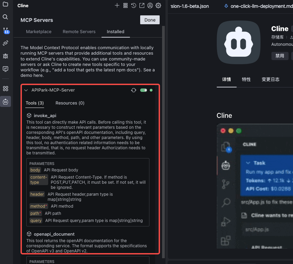
Task: Select the Installed tab
Action: click(x=116, y=32)
